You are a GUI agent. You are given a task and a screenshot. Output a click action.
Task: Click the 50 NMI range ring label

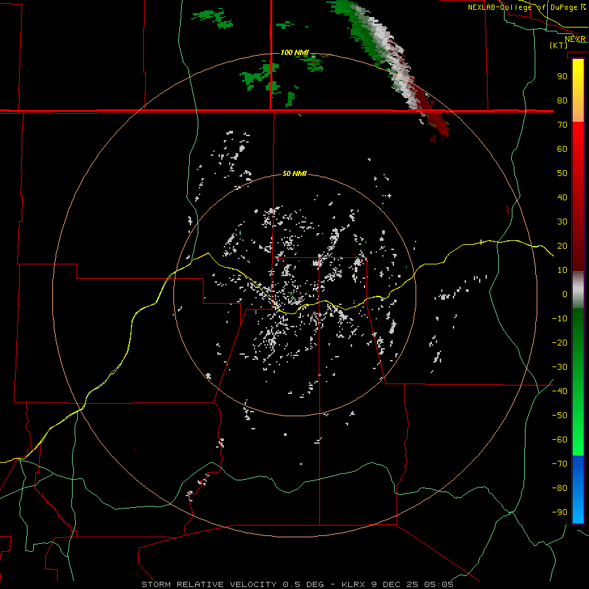tap(294, 173)
